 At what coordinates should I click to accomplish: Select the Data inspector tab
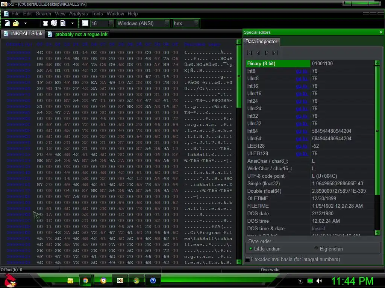point(261,41)
